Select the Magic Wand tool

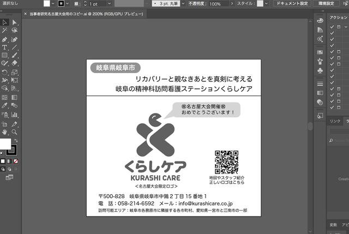click(4, 31)
